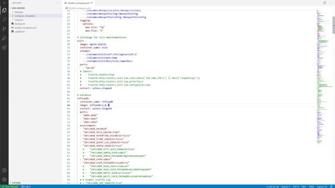Open editor More Actions ellipsis menu
The width and height of the screenshot is (335, 188).
[x=330, y=3]
